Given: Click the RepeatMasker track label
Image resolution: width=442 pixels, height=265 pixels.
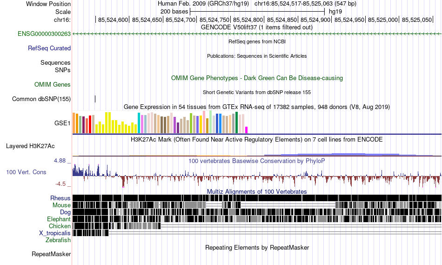Looking at the screenshot, I should click(x=51, y=254).
